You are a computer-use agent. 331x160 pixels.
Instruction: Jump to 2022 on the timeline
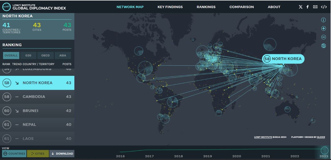click(x=295, y=156)
